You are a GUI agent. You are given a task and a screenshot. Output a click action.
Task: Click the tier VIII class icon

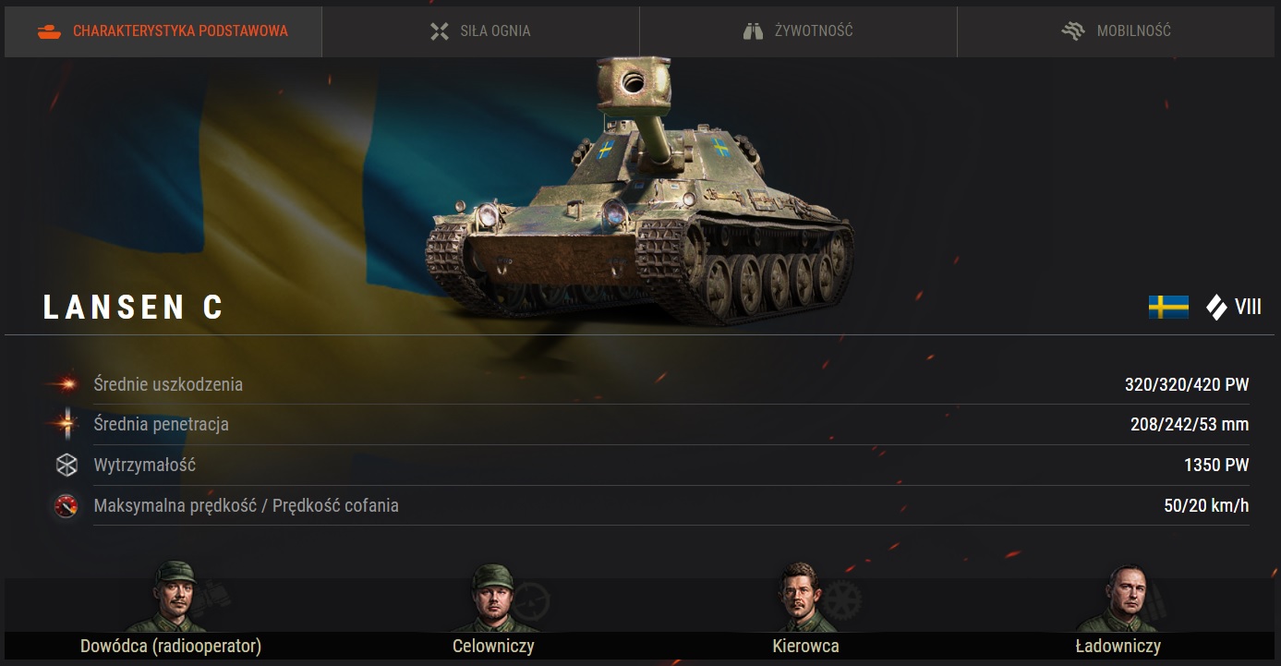[x=1216, y=307]
